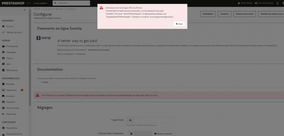
Task: Click the International globe icon
Action: pos(3,108)
